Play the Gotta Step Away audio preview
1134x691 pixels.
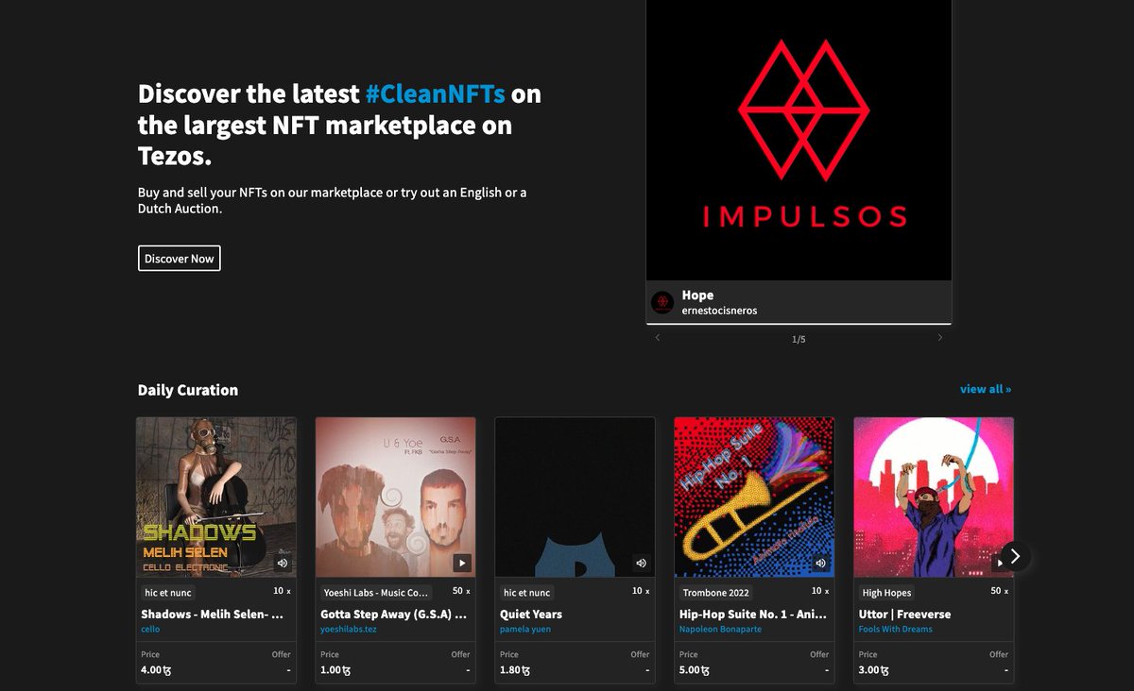(462, 562)
